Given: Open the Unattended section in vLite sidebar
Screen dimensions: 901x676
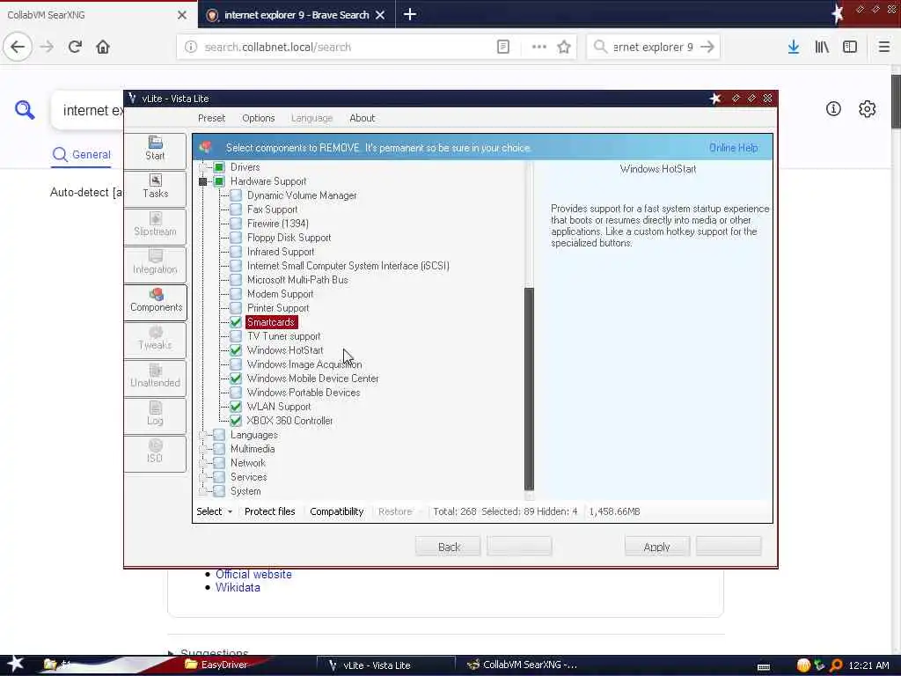Looking at the screenshot, I should tap(155, 377).
